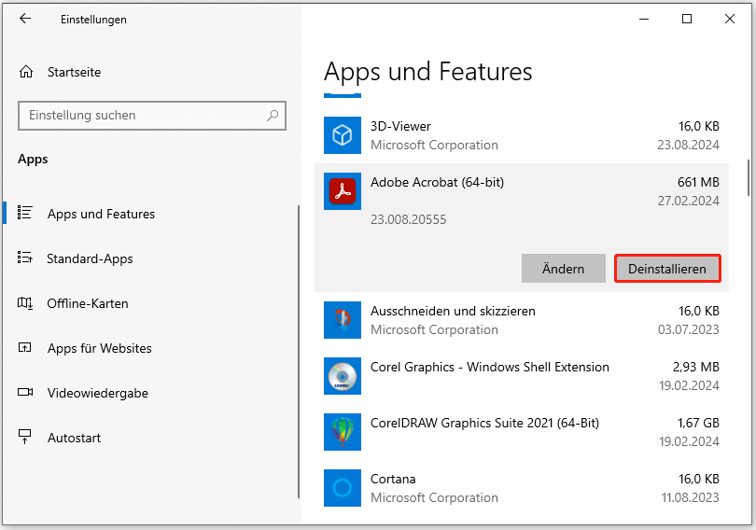Click the Corel Graphics Shell Extension disc icon
756x530 pixels.
342,376
